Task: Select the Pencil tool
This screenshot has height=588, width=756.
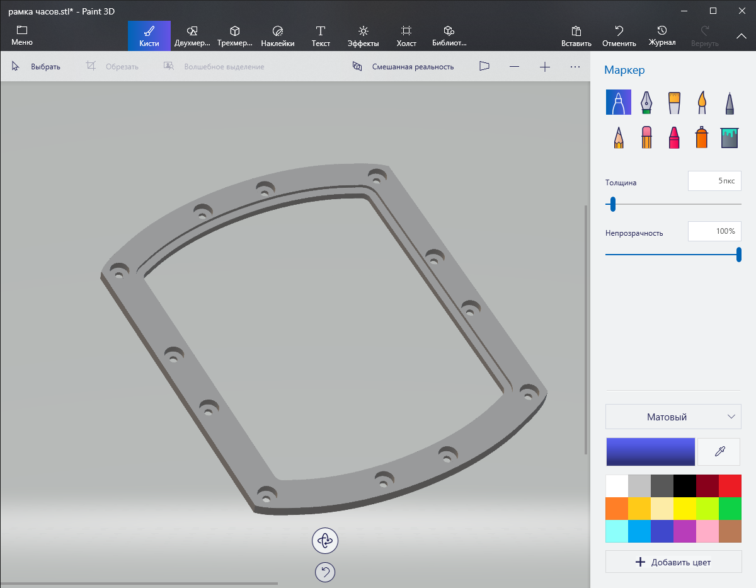Action: (618, 137)
